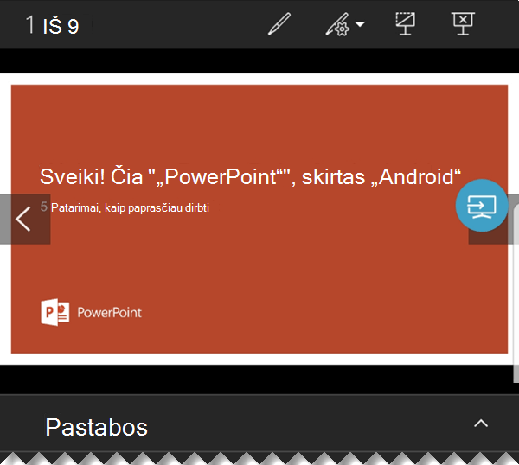This screenshot has width=519, height=465.
Task: Expand the Pastabos notes panel
Action: [x=481, y=423]
